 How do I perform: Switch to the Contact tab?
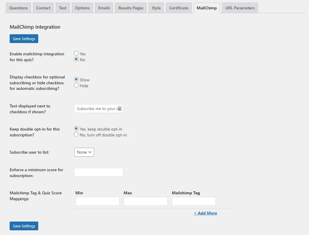(43, 8)
